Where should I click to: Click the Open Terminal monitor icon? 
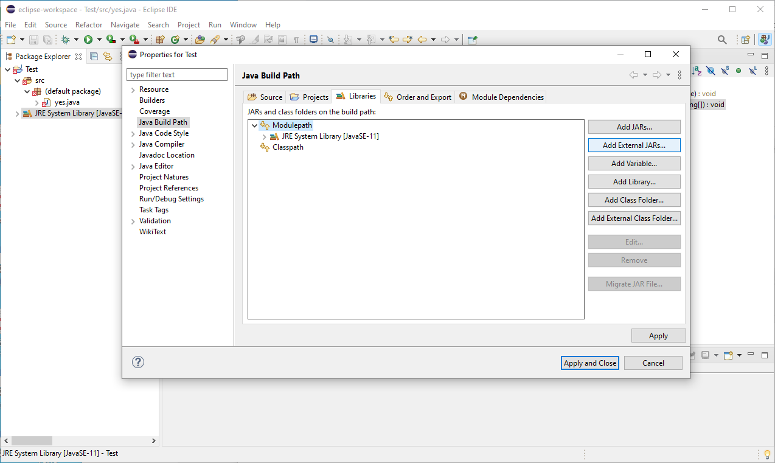click(x=313, y=40)
